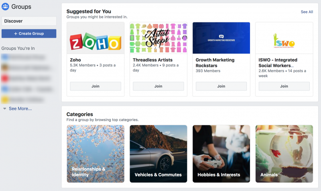The image size is (321, 191).
Task: Open the Threadless Artists cover image
Action: [158, 38]
